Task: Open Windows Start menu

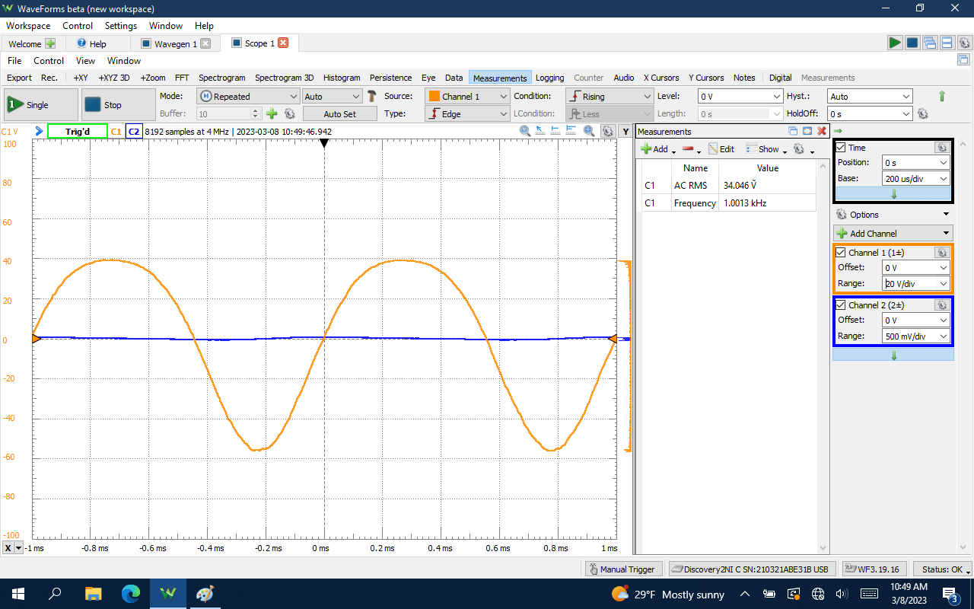Action: click(x=18, y=594)
